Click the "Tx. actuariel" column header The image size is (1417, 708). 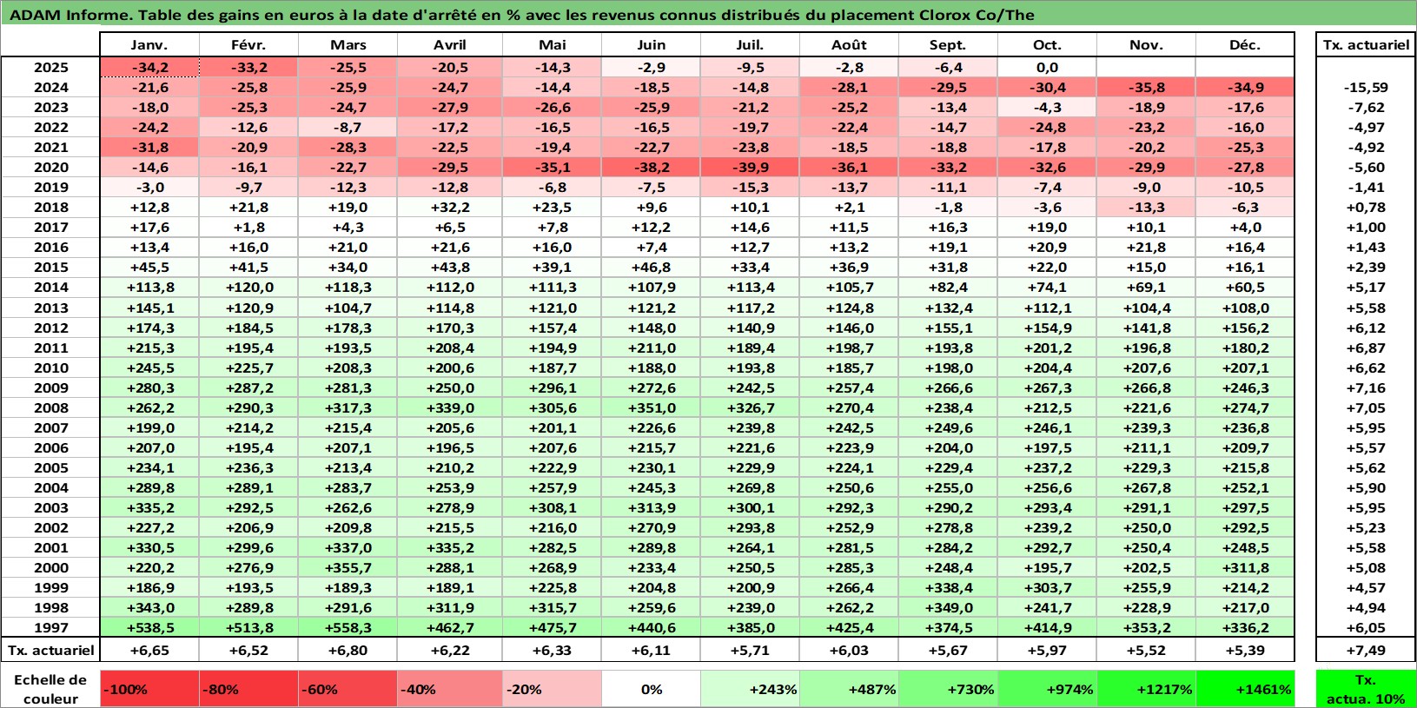[1366, 45]
